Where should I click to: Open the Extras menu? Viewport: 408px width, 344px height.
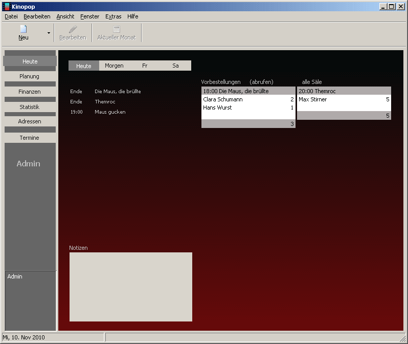click(113, 16)
